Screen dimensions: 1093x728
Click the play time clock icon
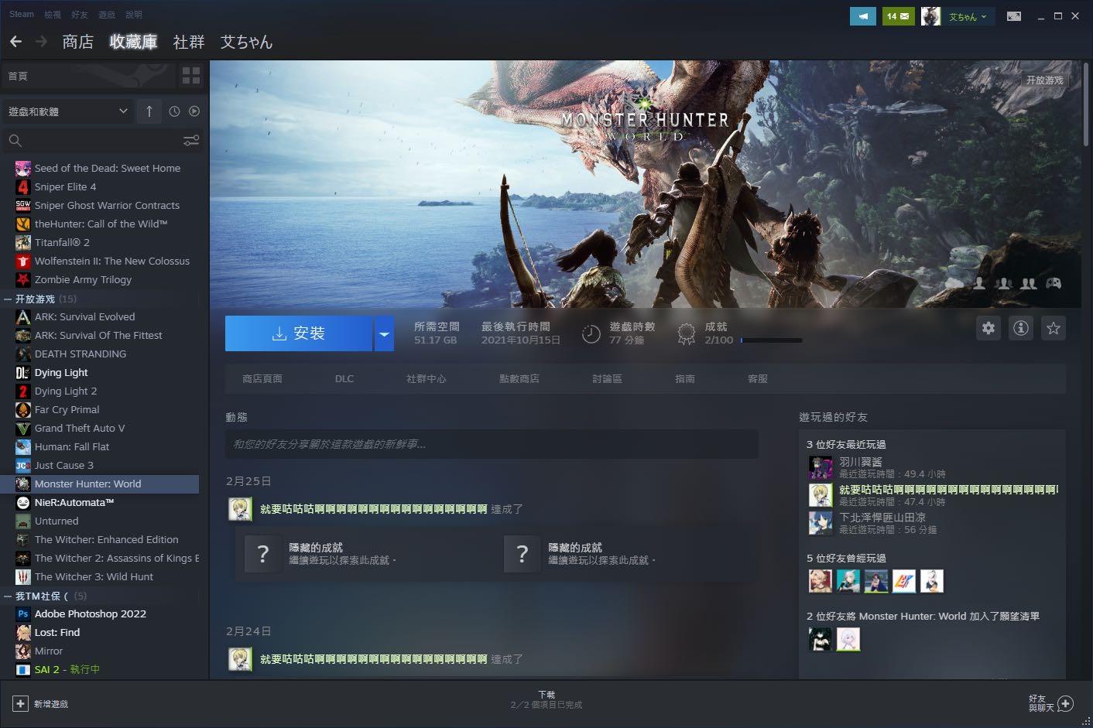(591, 333)
